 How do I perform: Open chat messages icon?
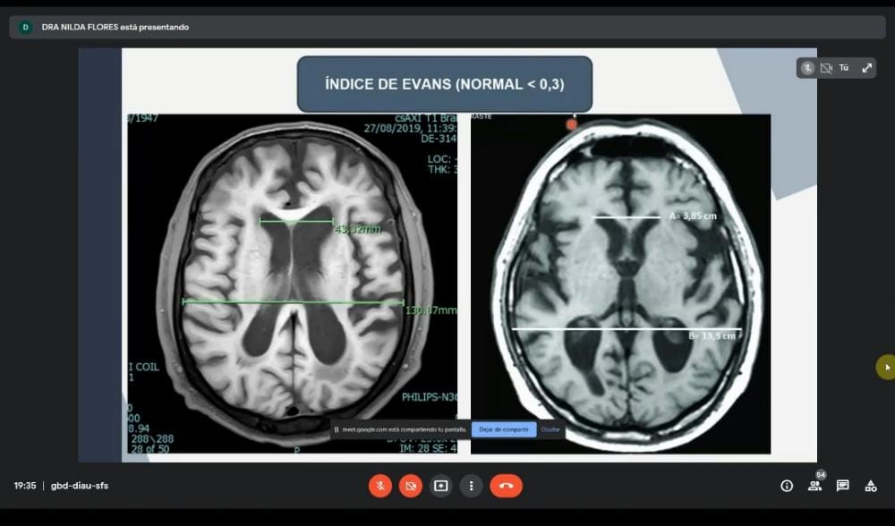tap(842, 486)
